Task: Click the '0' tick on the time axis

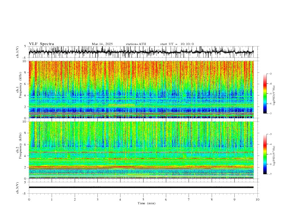Action: click(x=29, y=199)
